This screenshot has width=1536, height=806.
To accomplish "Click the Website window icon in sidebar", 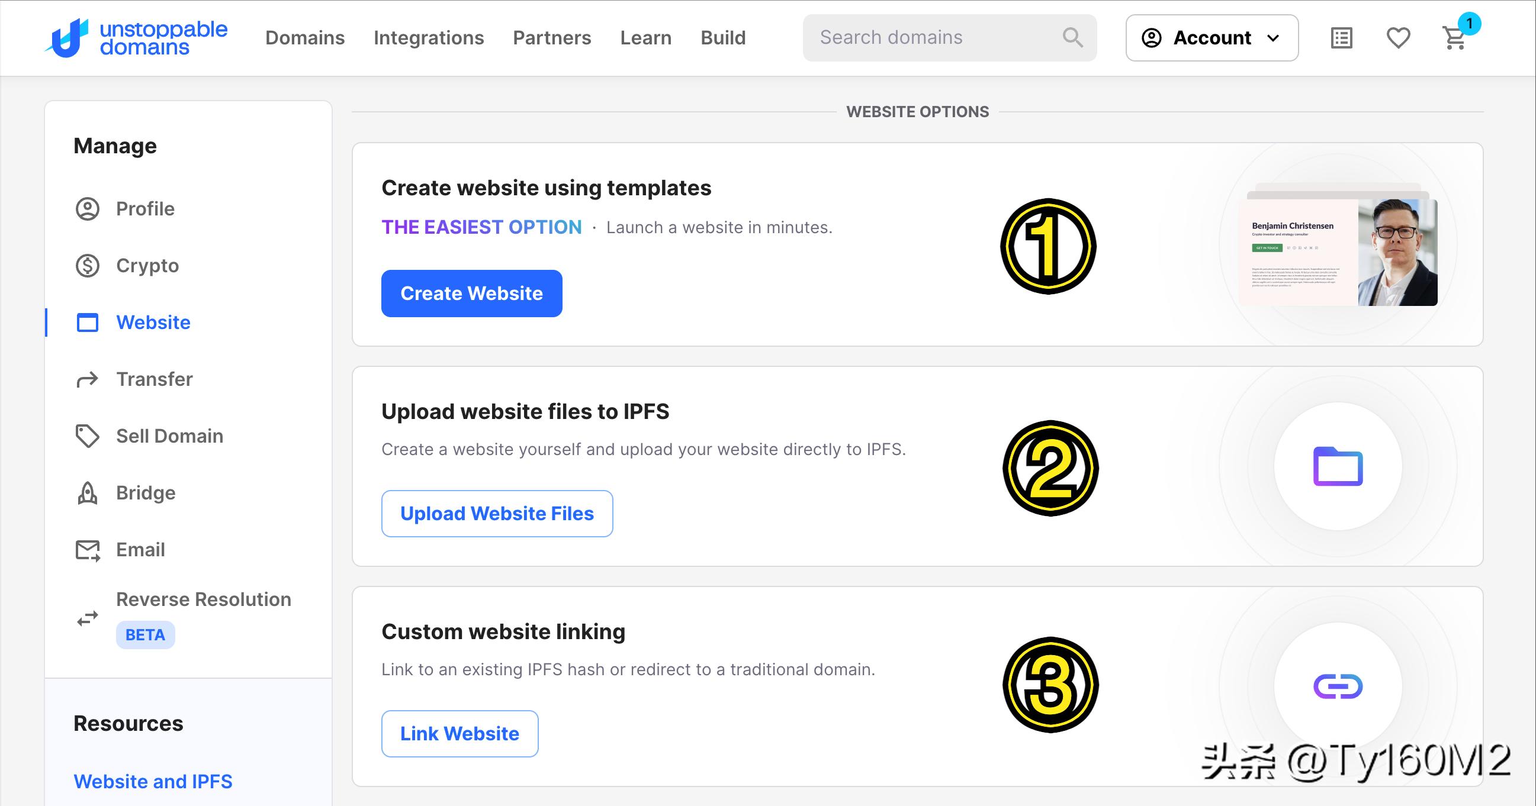I will (x=87, y=323).
